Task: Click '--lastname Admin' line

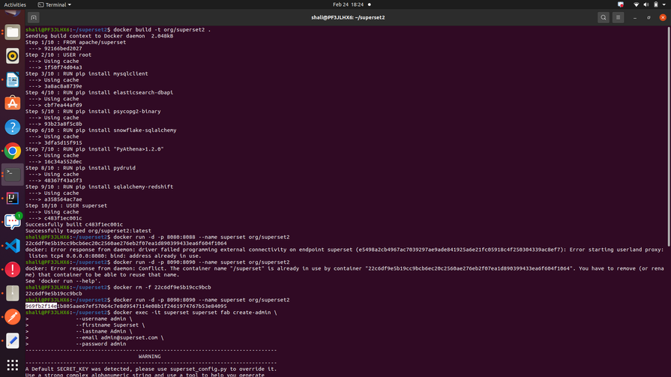Action: pyautogui.click(x=104, y=331)
